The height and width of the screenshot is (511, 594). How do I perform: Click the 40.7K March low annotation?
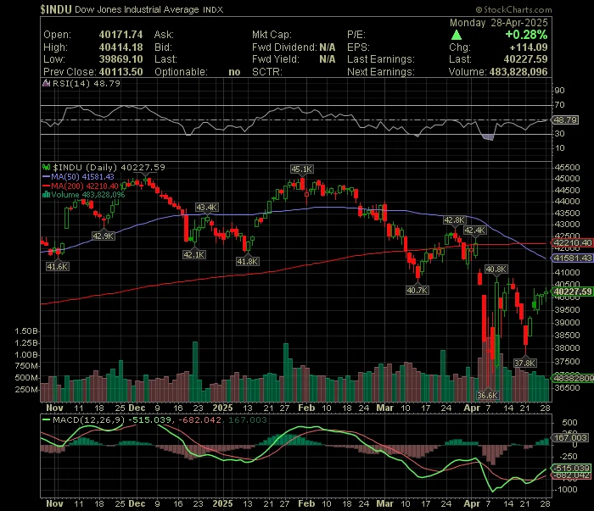tap(417, 291)
